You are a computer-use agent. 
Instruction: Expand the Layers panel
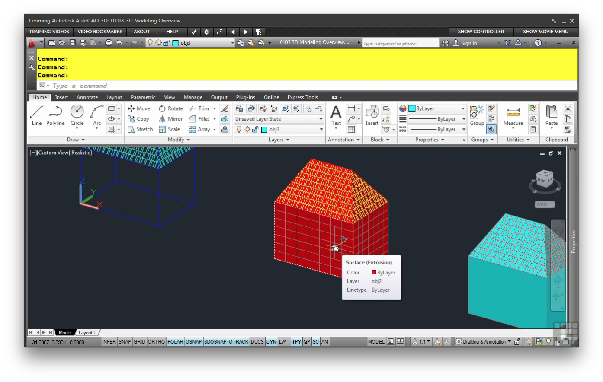click(279, 140)
